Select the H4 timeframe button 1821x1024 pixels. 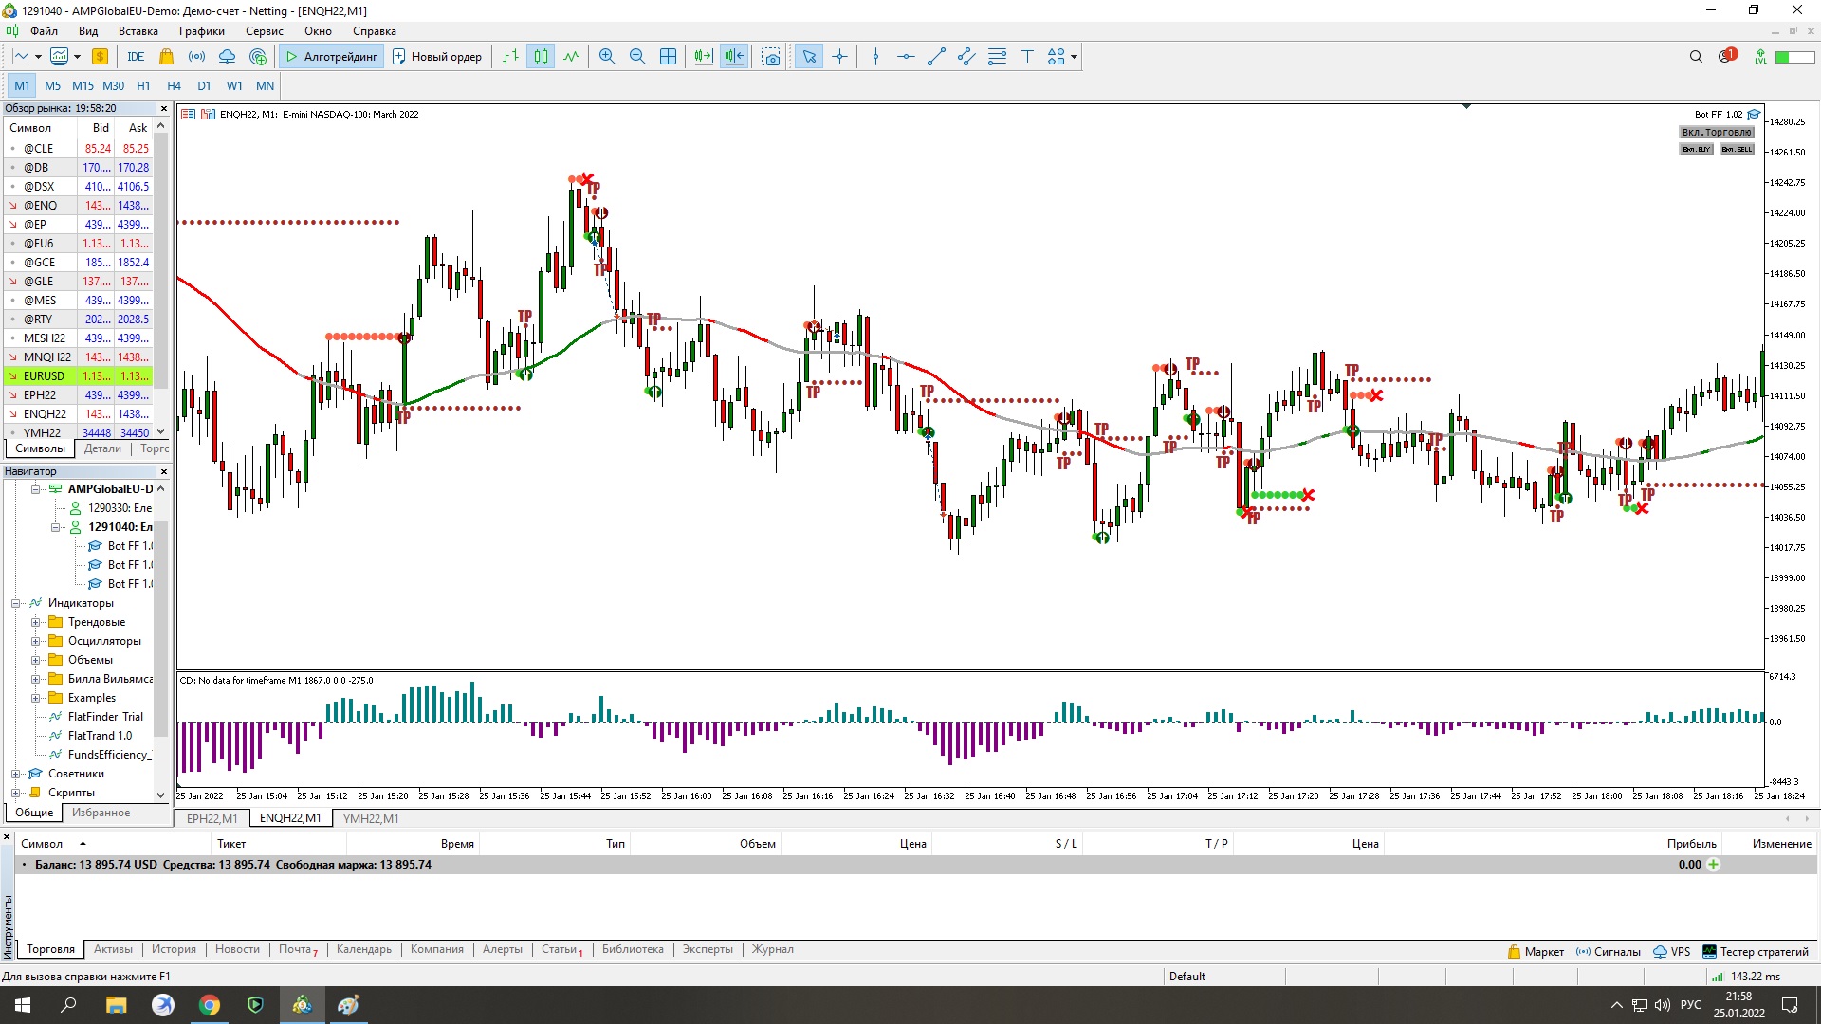174,85
